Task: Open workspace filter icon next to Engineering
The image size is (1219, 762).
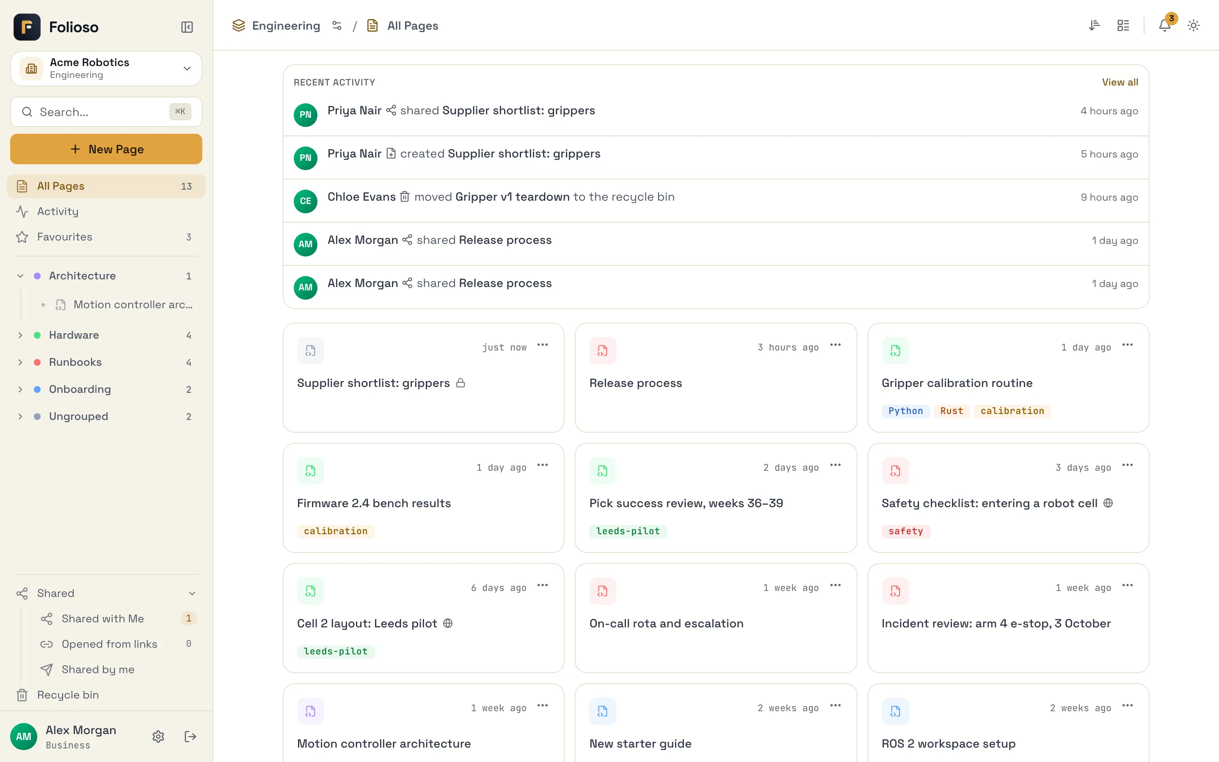Action: click(x=337, y=26)
